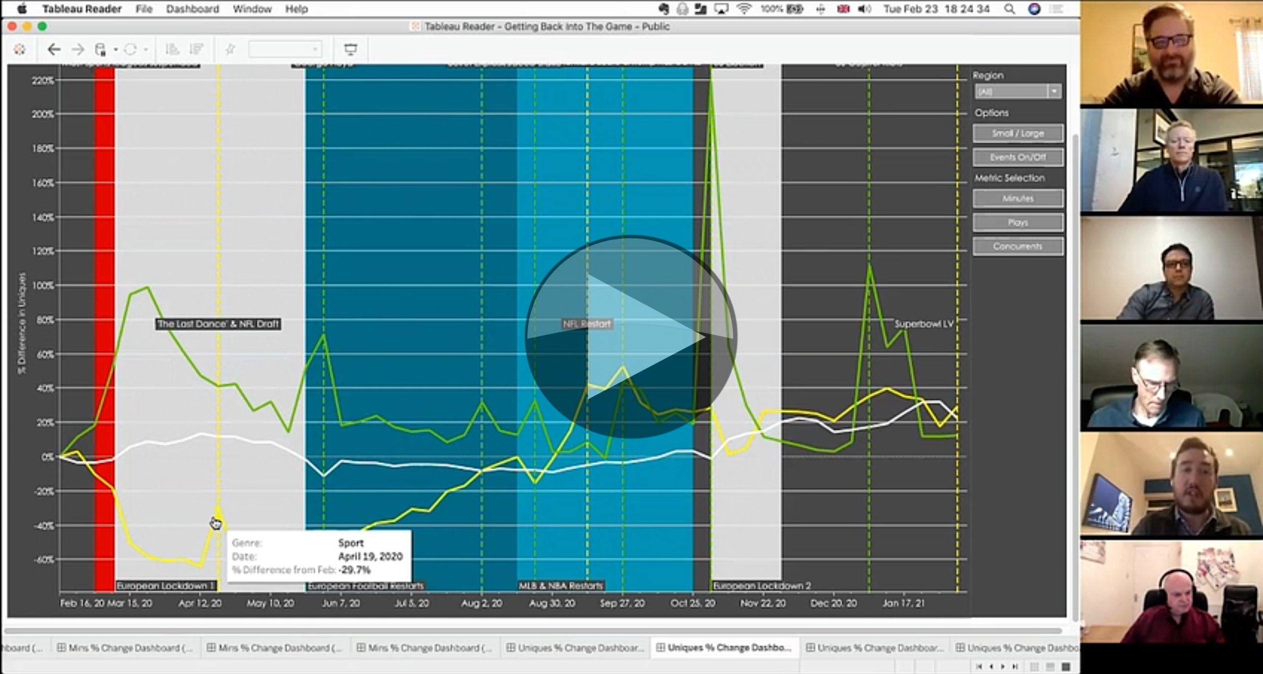Image resolution: width=1263 pixels, height=674 pixels.
Task: Click the back arrow in toolbar
Action: 54,49
